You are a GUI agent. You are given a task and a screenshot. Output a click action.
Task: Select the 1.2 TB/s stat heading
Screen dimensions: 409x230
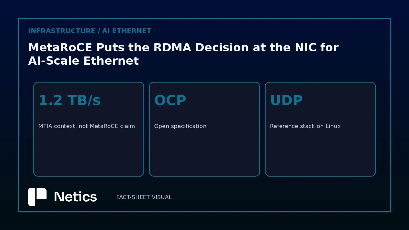point(70,100)
